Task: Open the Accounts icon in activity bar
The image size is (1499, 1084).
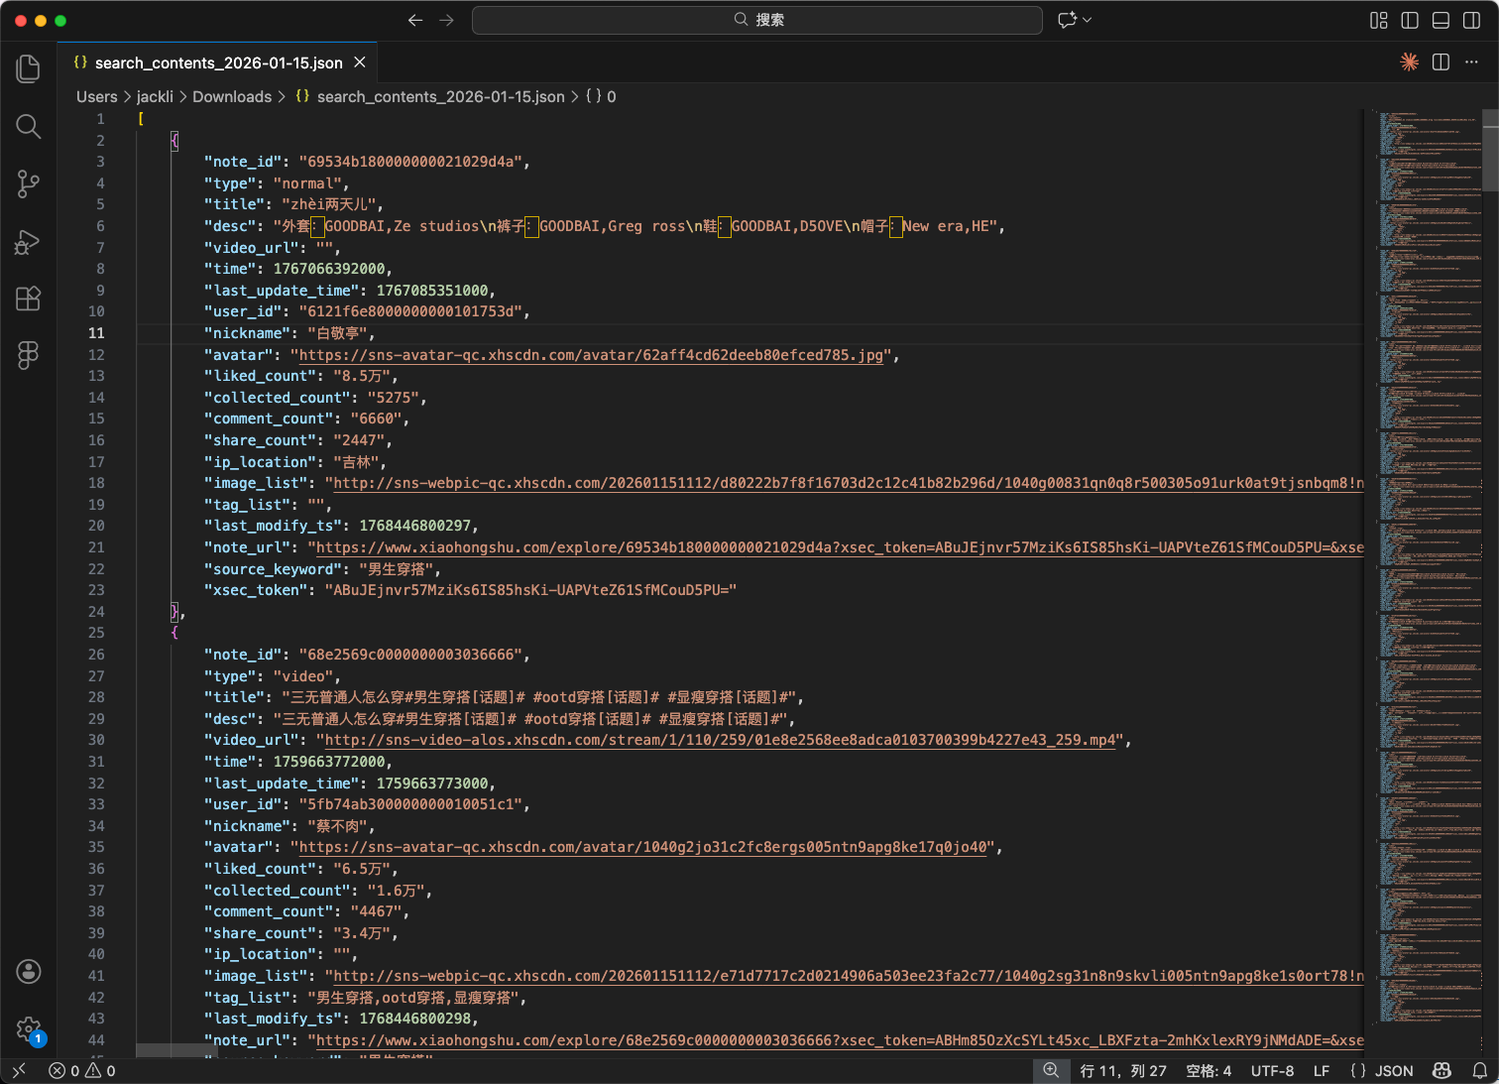Action: pyautogui.click(x=28, y=972)
